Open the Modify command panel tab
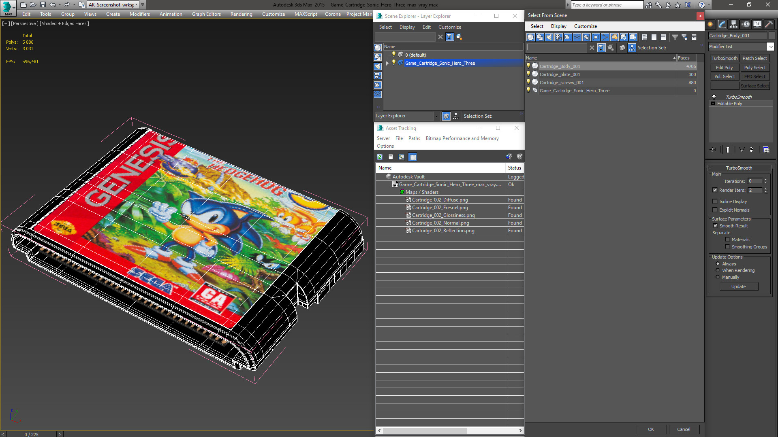The height and width of the screenshot is (437, 778). (722, 24)
